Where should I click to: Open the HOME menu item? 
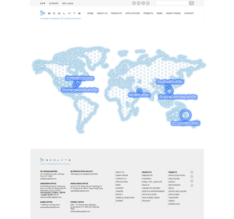[90, 13]
